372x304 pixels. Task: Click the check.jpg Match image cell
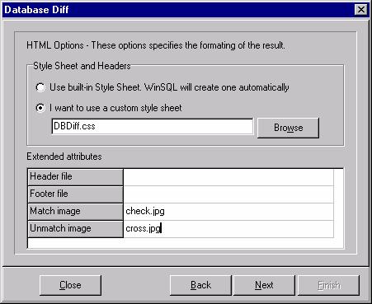pos(228,212)
